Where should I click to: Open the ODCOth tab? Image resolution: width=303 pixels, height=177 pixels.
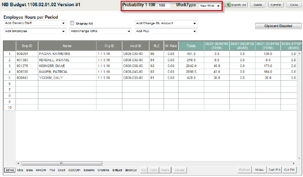point(75,170)
